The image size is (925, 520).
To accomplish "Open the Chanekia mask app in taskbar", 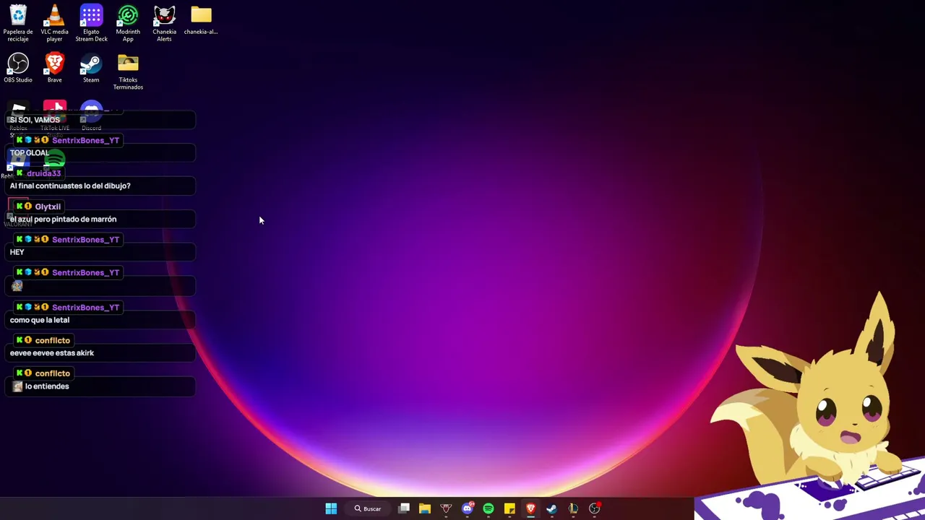I will pos(446,508).
